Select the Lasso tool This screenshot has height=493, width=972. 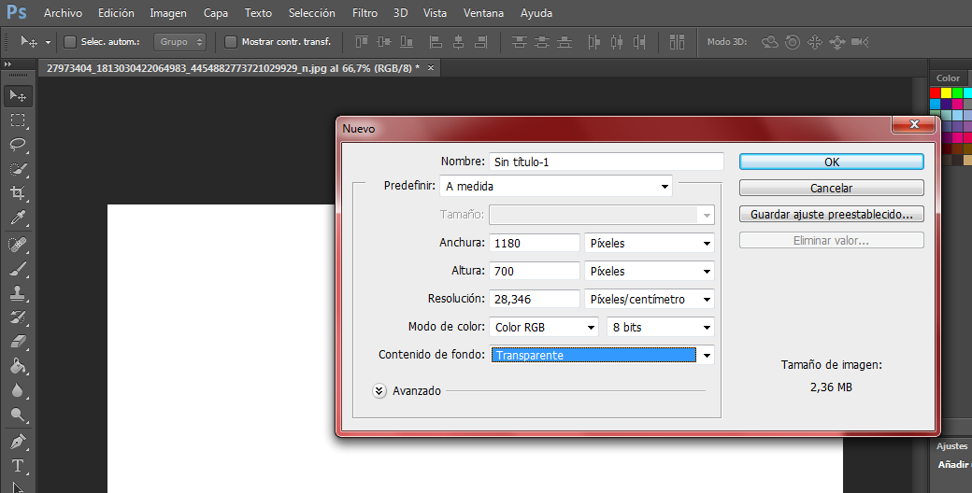tap(18, 144)
